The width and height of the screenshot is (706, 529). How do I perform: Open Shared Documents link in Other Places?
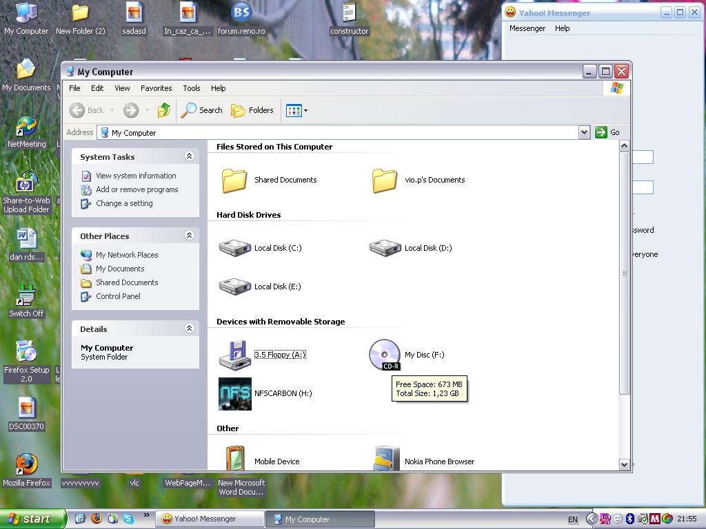point(127,282)
